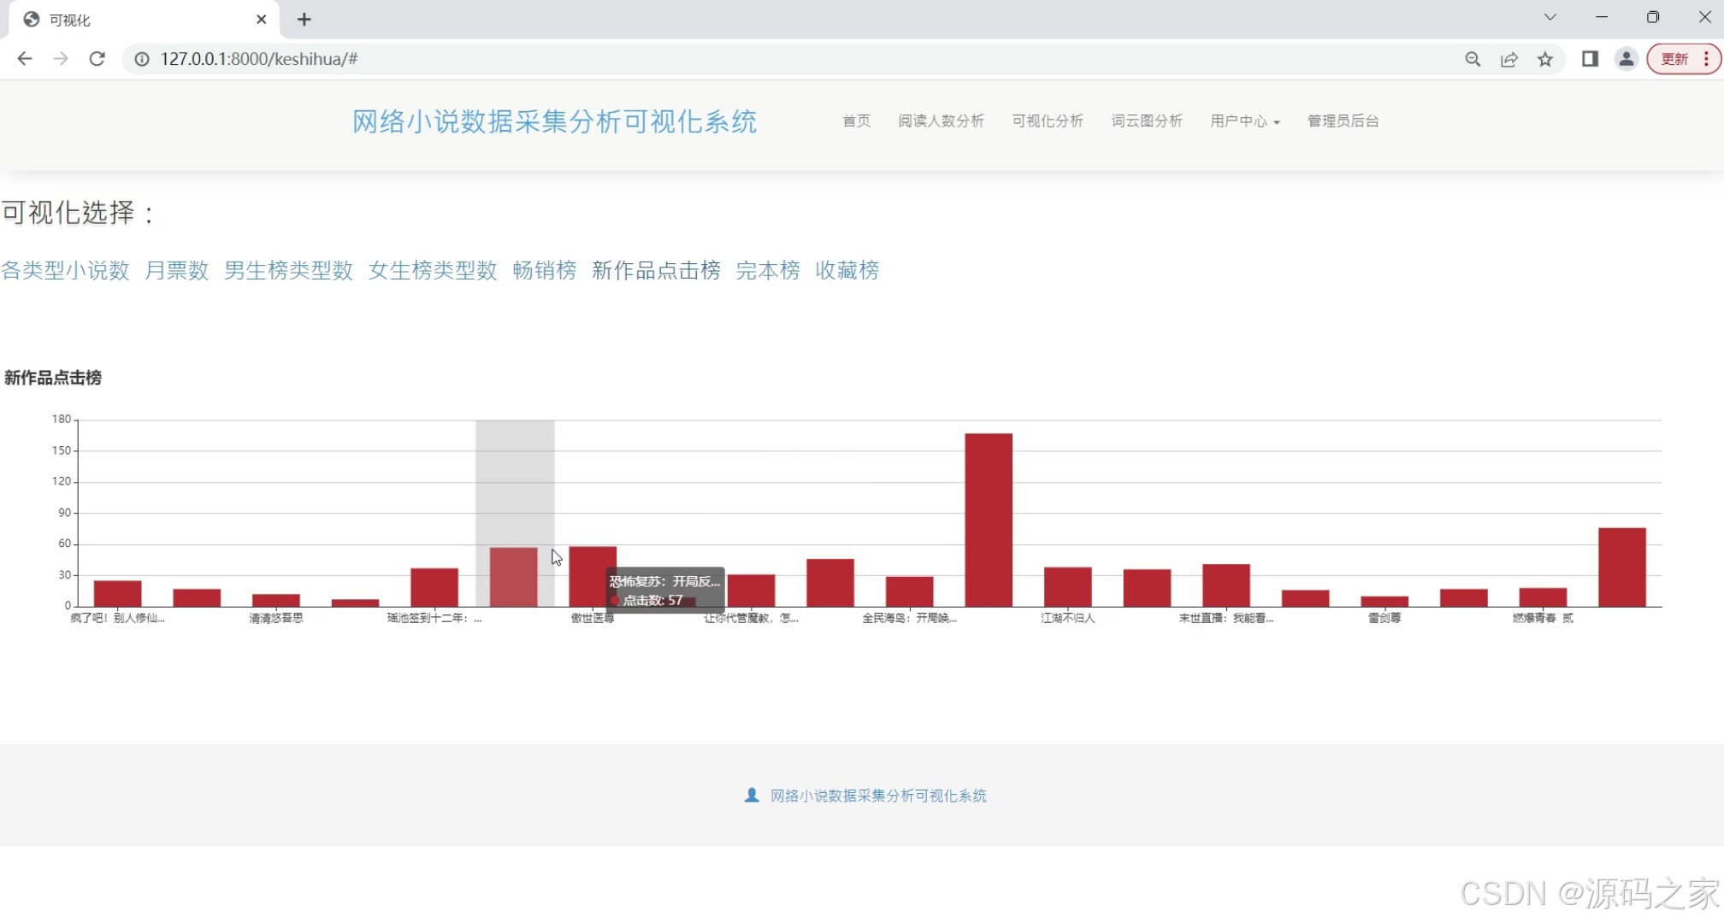Open the 词云图分析 nav item
Screen dimensions: 1724x923
[x=1146, y=121]
